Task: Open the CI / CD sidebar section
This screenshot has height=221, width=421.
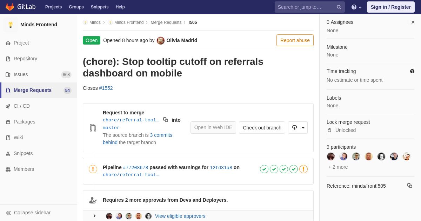Action: 39,106
